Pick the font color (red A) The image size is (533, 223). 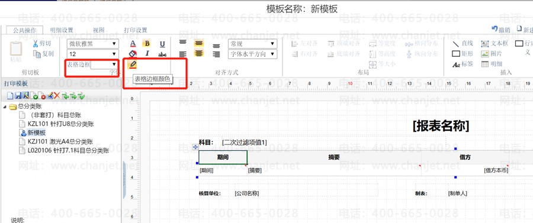coord(133,44)
